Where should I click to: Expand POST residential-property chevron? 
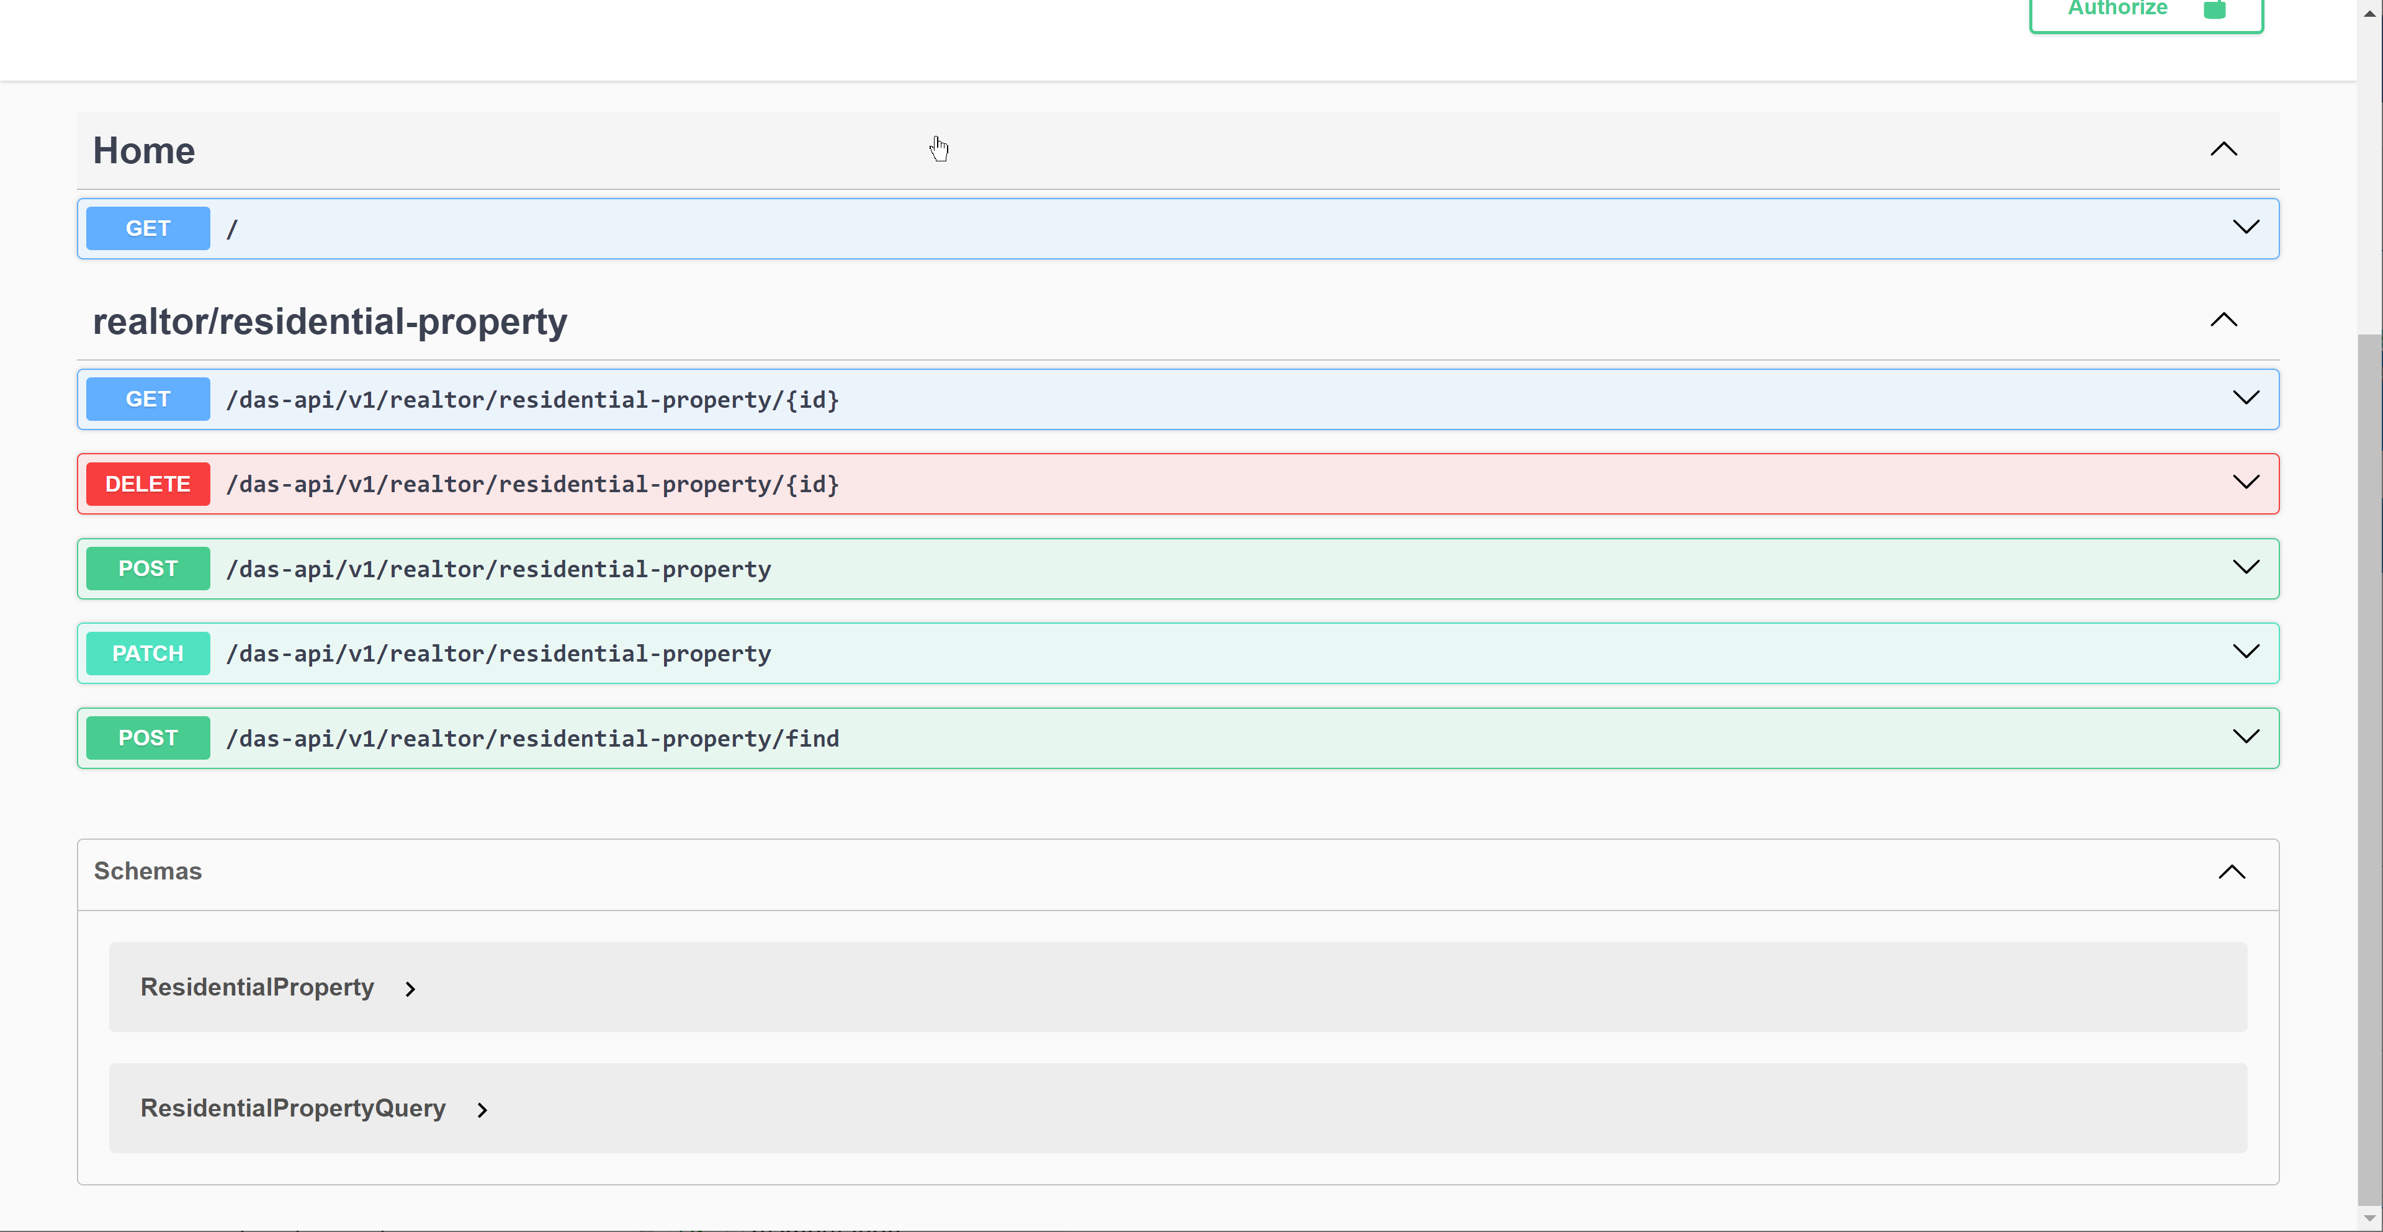[x=2246, y=568]
